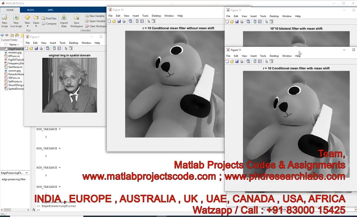Click Open File icon in Figure 13

click(232, 22)
